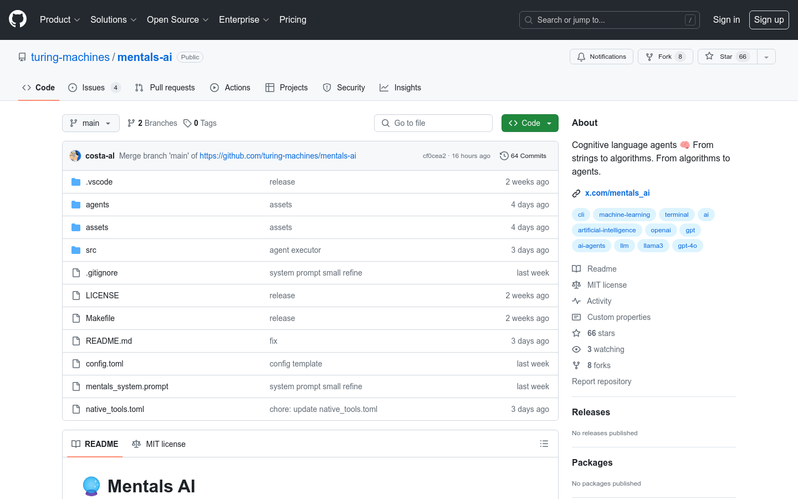Click the GitHub logo icon
The width and height of the screenshot is (798, 499).
click(18, 19)
